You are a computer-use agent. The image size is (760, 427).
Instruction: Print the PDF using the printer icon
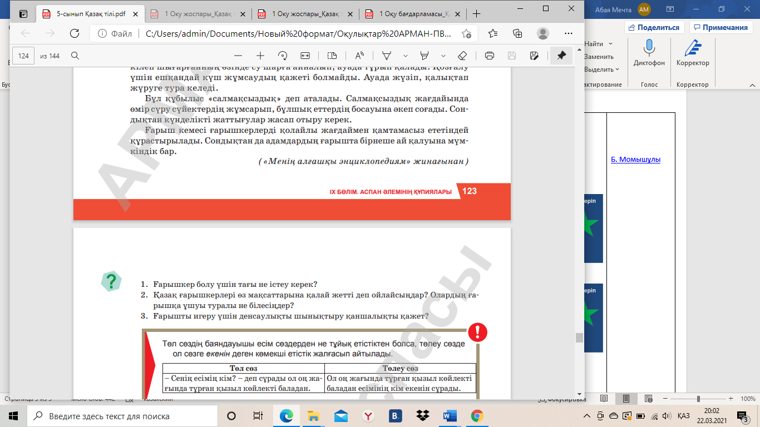click(490, 56)
